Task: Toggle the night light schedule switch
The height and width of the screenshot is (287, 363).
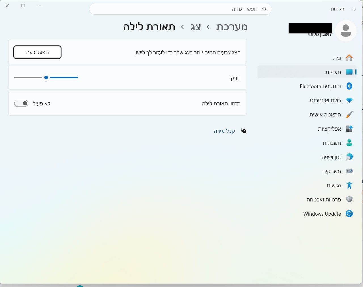Action: pos(21,103)
